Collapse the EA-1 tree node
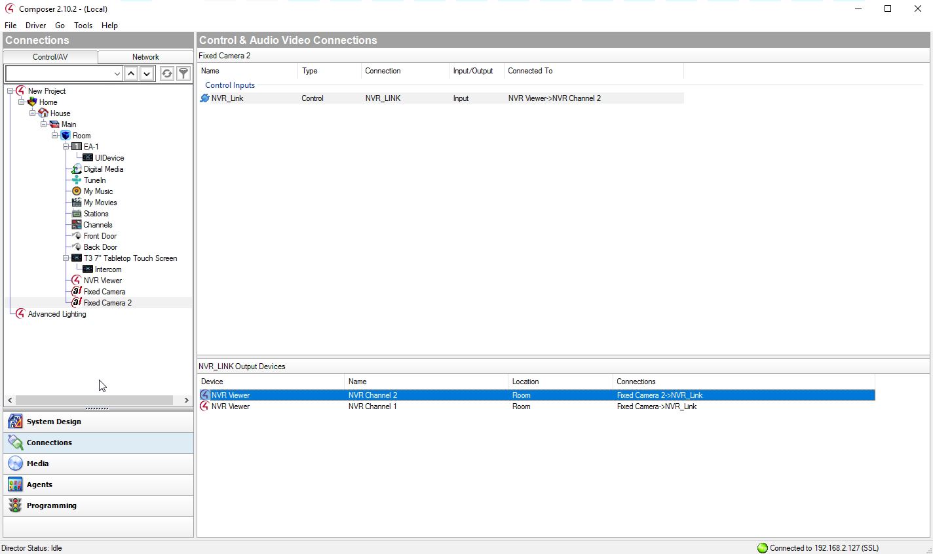This screenshot has height=554, width=933. (66, 147)
